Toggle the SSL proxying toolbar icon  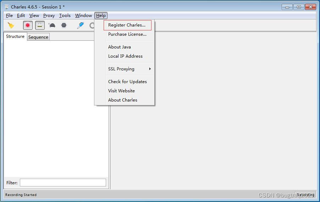pos(40,25)
